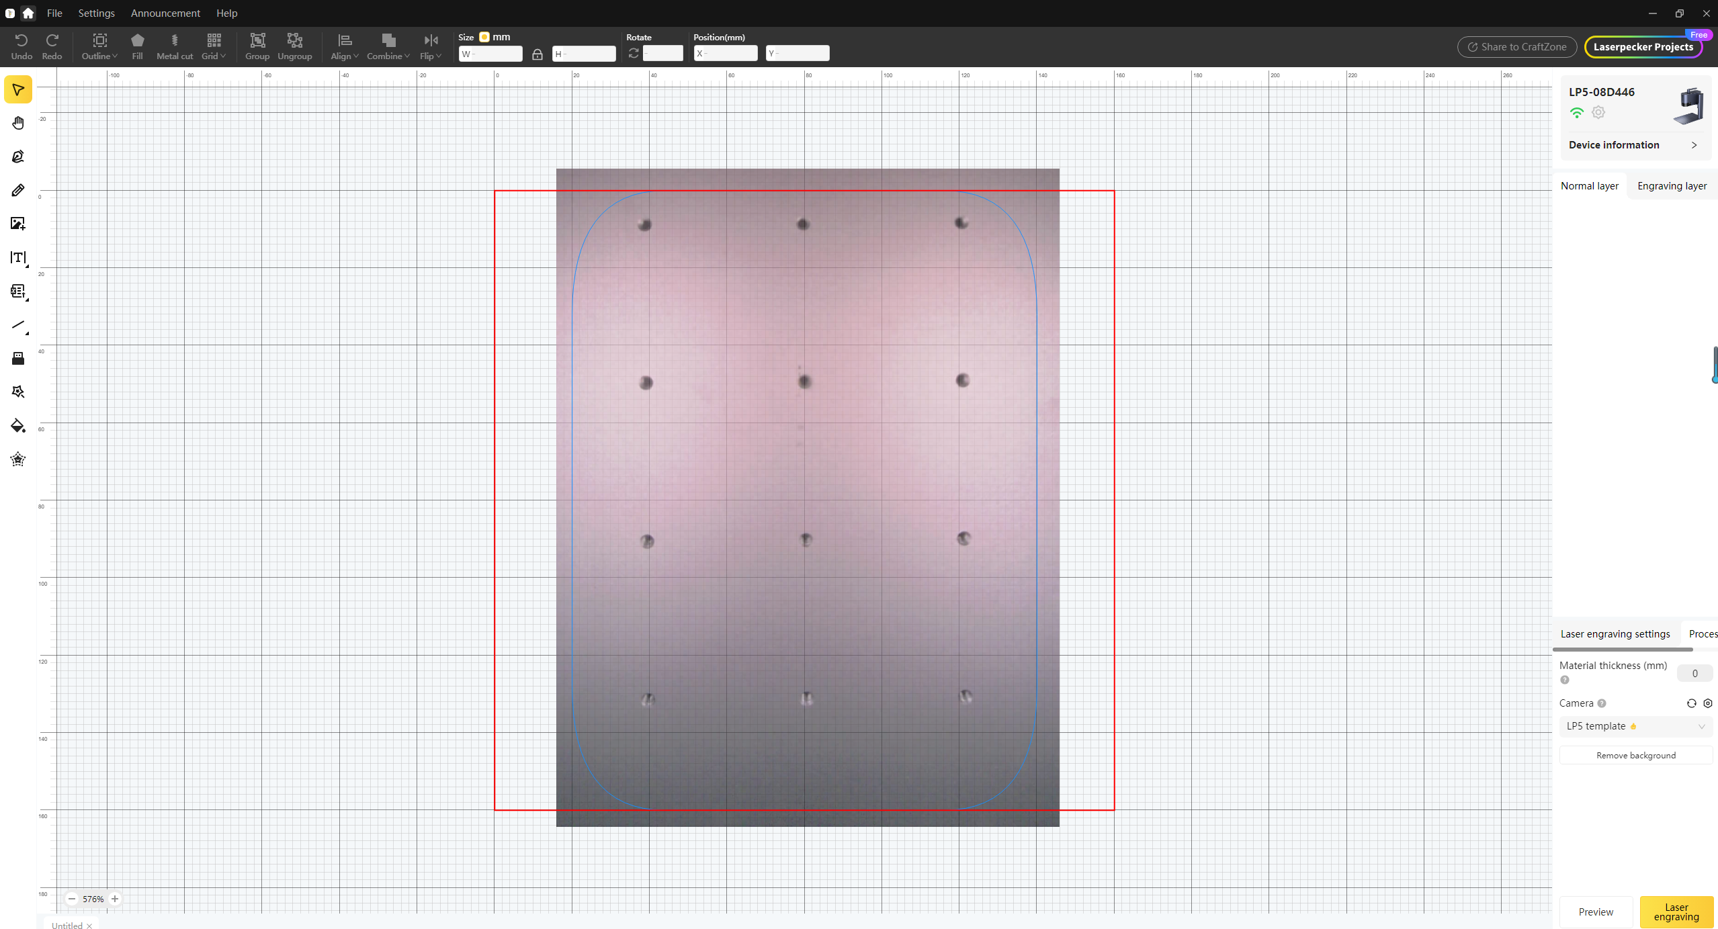
Task: Select the hand pan tool
Action: coord(18,123)
